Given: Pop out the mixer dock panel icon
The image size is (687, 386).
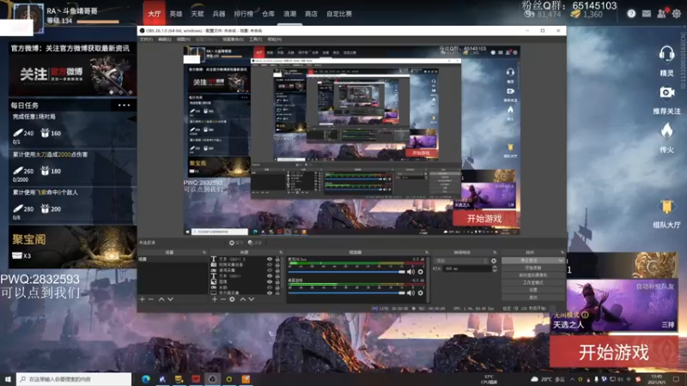Looking at the screenshot, I should (426, 252).
